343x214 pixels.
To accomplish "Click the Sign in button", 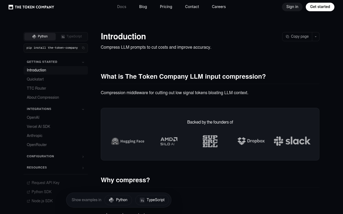I will pyautogui.click(x=292, y=7).
